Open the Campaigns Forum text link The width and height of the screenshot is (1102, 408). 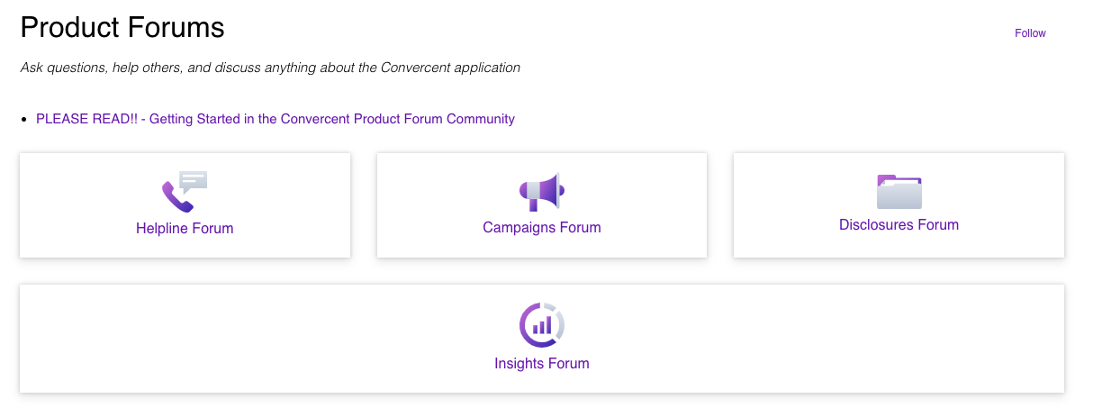(541, 228)
